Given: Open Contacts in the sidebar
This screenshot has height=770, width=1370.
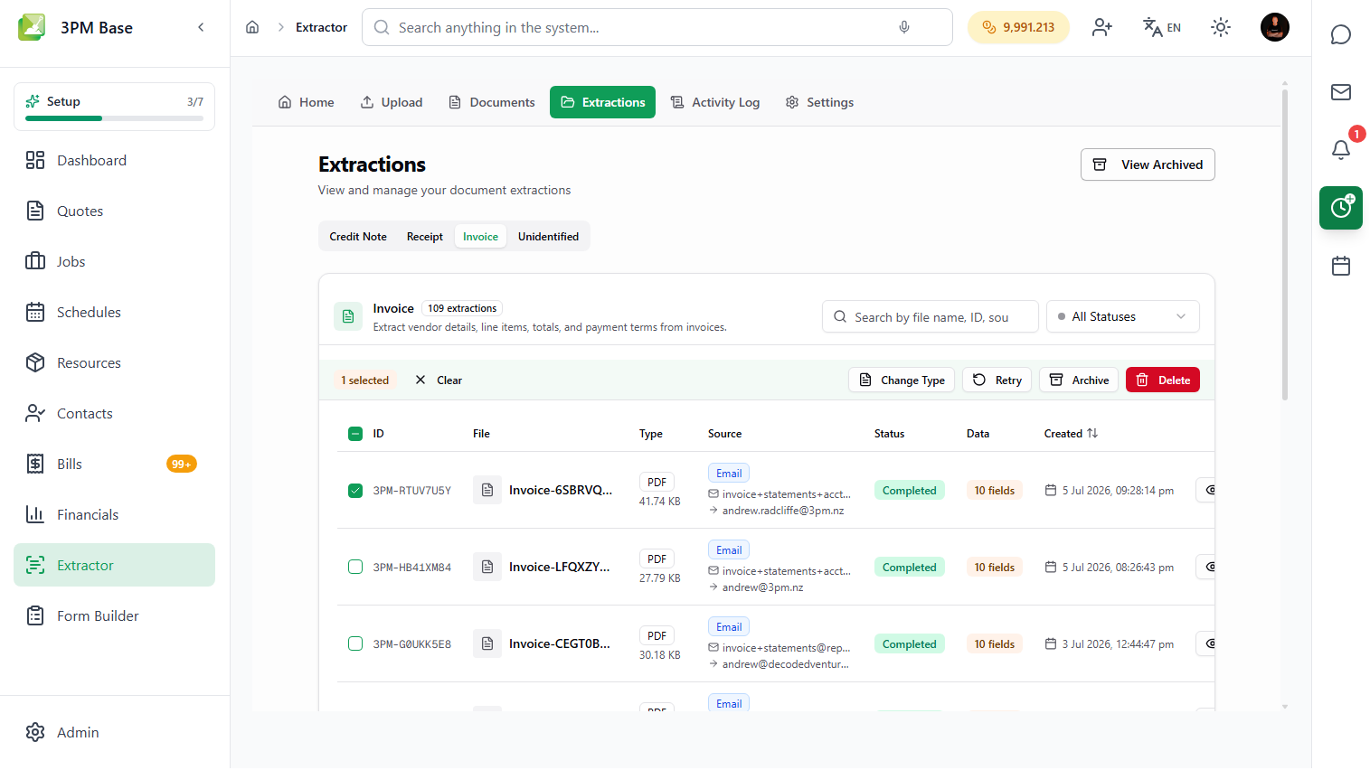Looking at the screenshot, I should (114, 413).
